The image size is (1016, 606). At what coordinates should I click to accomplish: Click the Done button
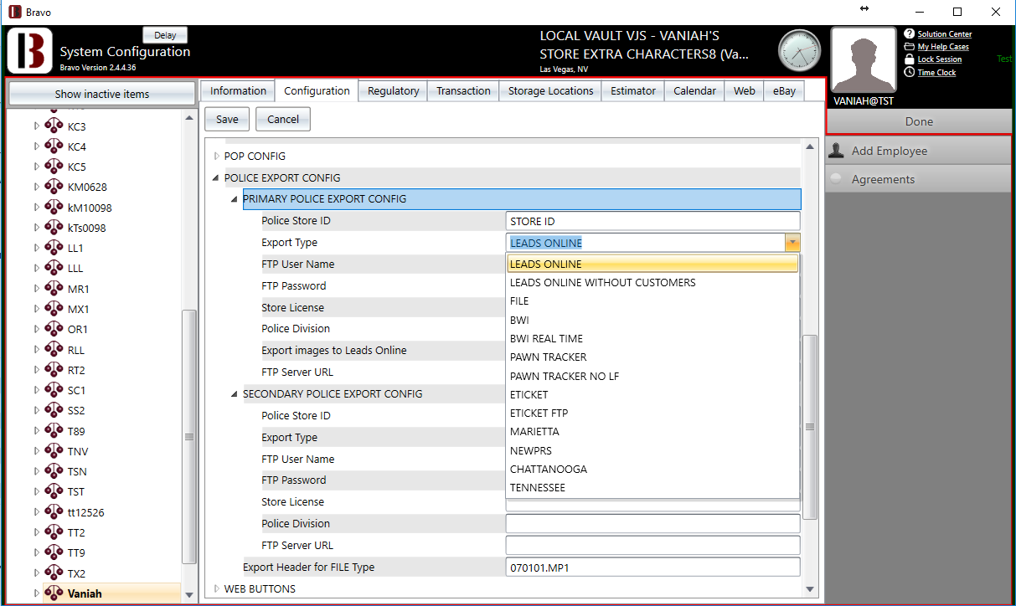[919, 121]
